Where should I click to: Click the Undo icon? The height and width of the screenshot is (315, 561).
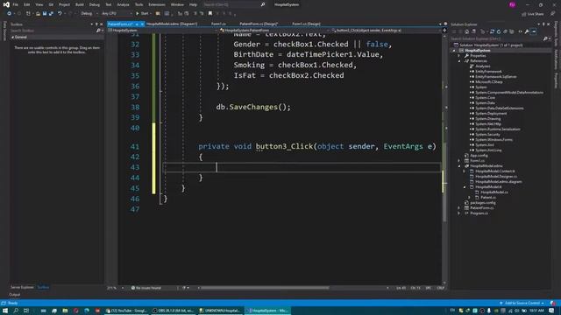point(60,14)
